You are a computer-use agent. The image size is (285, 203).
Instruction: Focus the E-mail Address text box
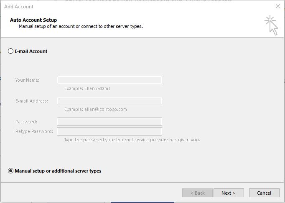click(109, 101)
